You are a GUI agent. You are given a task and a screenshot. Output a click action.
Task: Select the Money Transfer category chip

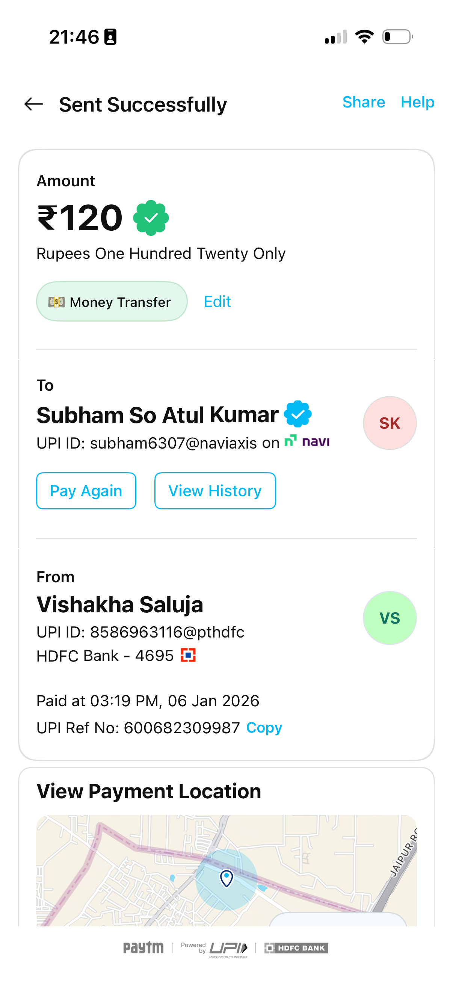click(x=112, y=302)
